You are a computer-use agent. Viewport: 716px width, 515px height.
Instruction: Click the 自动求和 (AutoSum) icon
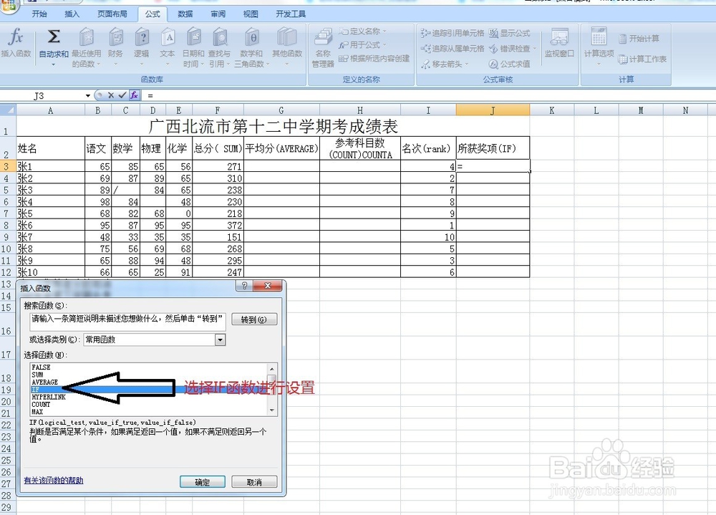[x=52, y=42]
